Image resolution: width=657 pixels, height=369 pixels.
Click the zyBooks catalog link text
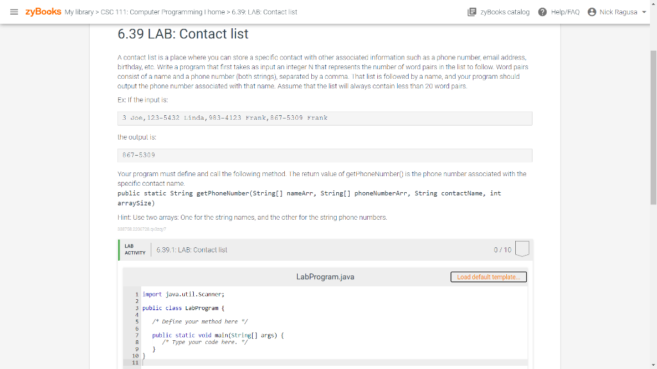pos(505,12)
